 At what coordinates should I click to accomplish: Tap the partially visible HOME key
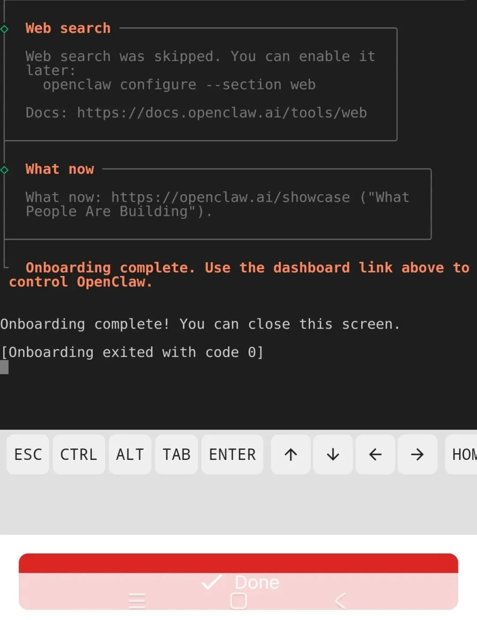461,454
